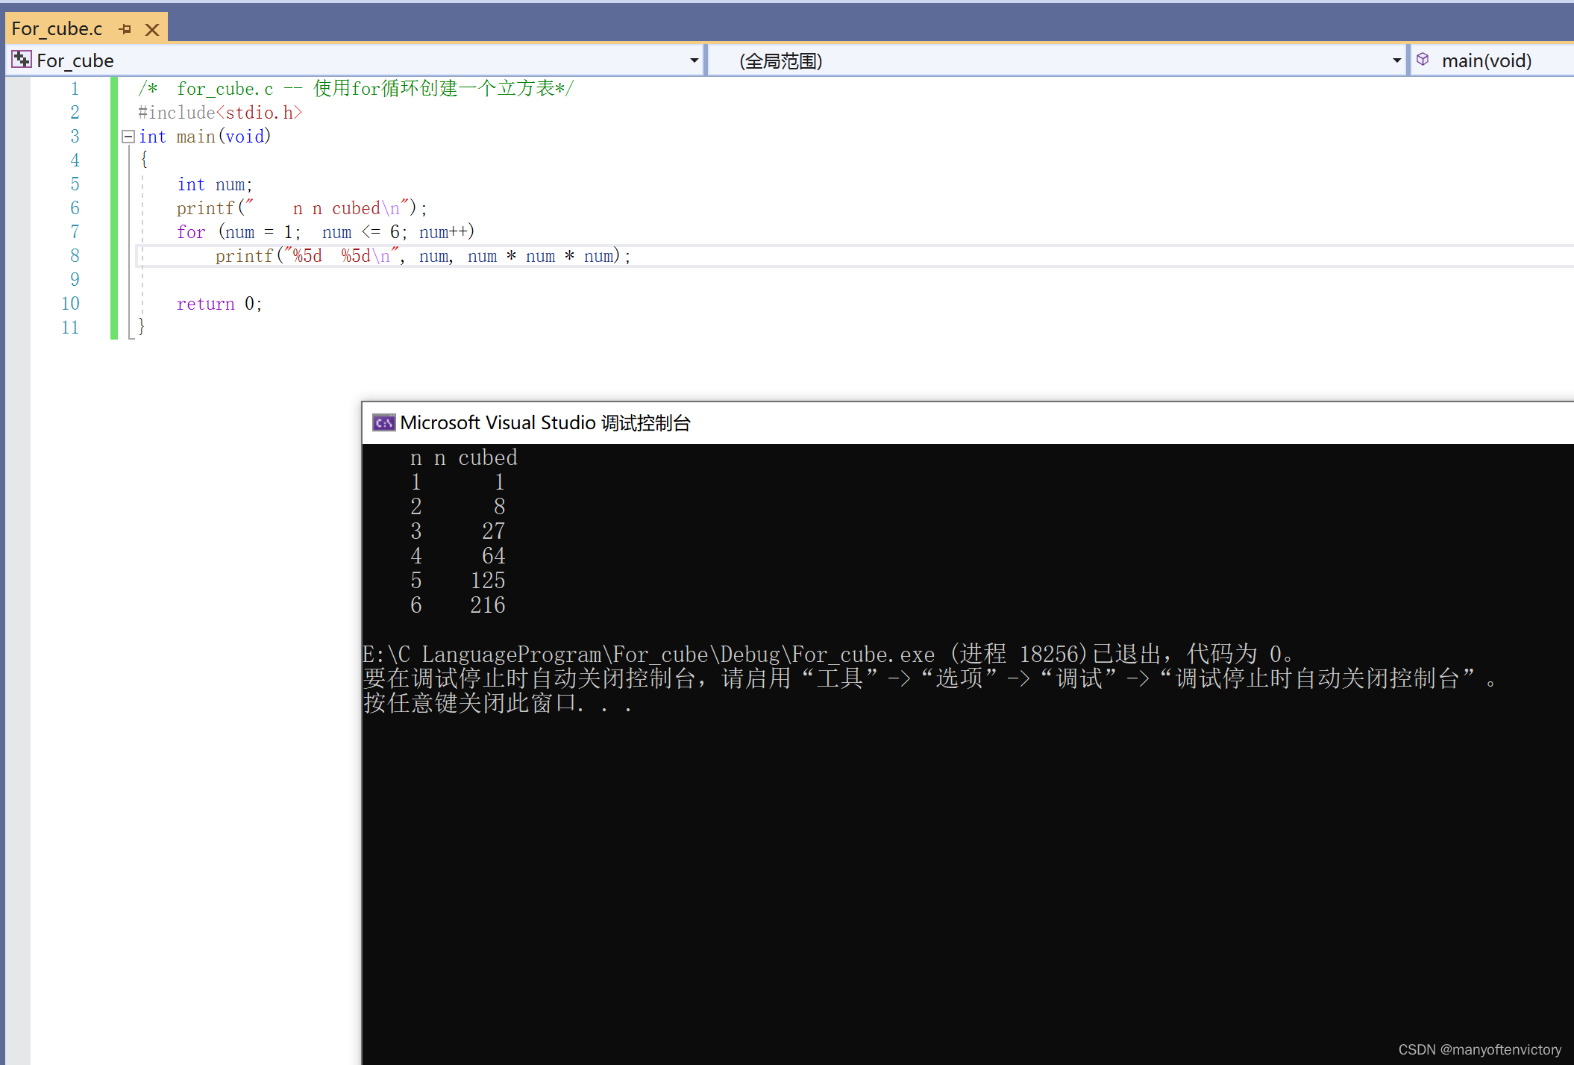The height and width of the screenshot is (1065, 1574).
Task: Click line number 11 in the gutter
Action: click(x=70, y=328)
